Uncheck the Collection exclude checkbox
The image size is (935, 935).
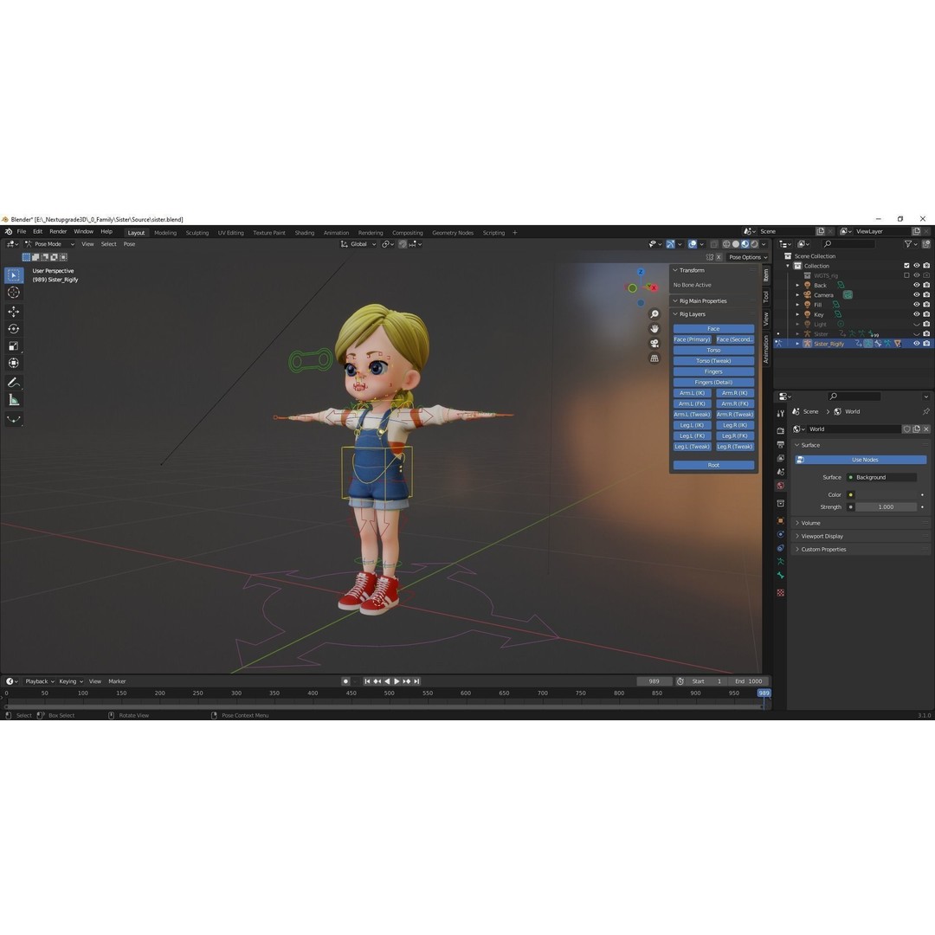coord(906,266)
